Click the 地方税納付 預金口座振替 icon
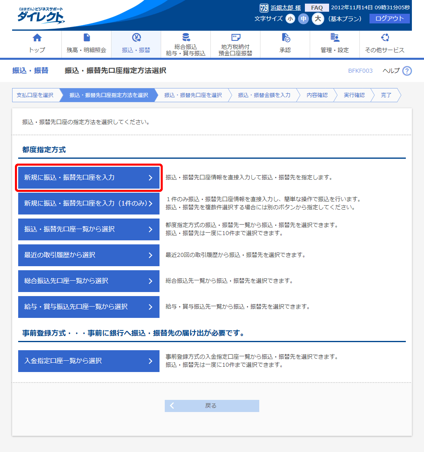The image size is (424, 452). pyautogui.click(x=235, y=38)
